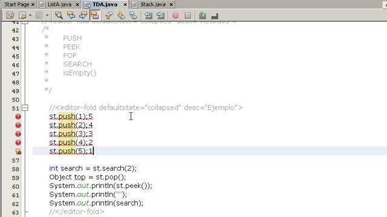
Task: Click the isEmpty() comment text
Action: [80, 73]
